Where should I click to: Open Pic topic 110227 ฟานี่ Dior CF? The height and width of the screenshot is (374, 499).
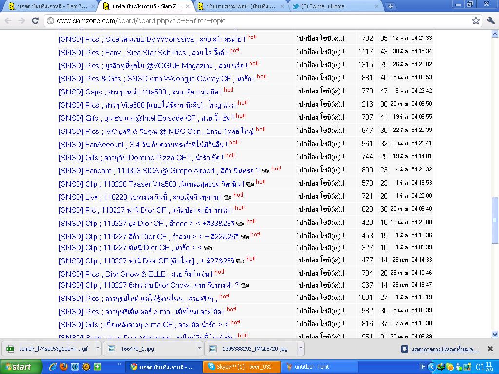[146, 210]
